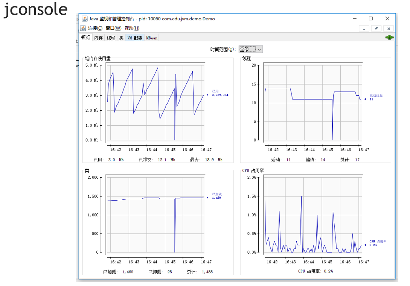Click the 堆内存使用量 heap memory chart
Screen dimensions: 410x286
pyautogui.click(x=155, y=102)
